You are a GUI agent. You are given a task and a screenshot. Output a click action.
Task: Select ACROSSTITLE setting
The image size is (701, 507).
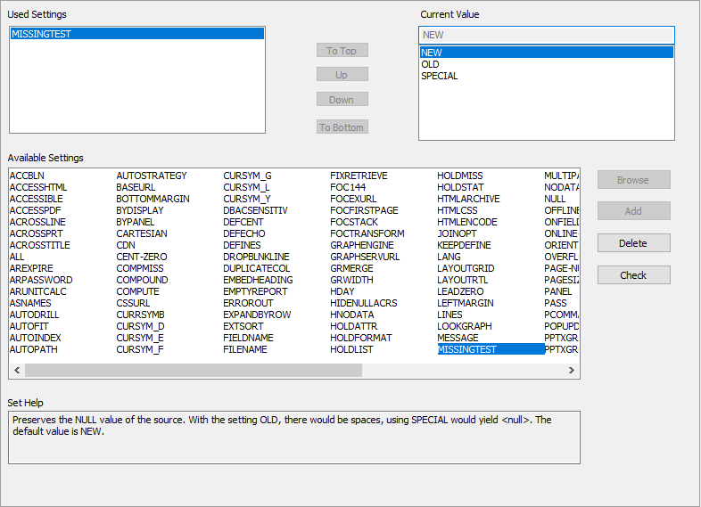click(x=40, y=245)
